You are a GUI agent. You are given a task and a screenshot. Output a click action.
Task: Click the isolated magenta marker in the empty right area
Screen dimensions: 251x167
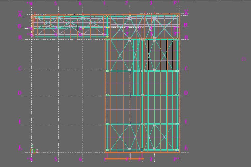point(244,59)
